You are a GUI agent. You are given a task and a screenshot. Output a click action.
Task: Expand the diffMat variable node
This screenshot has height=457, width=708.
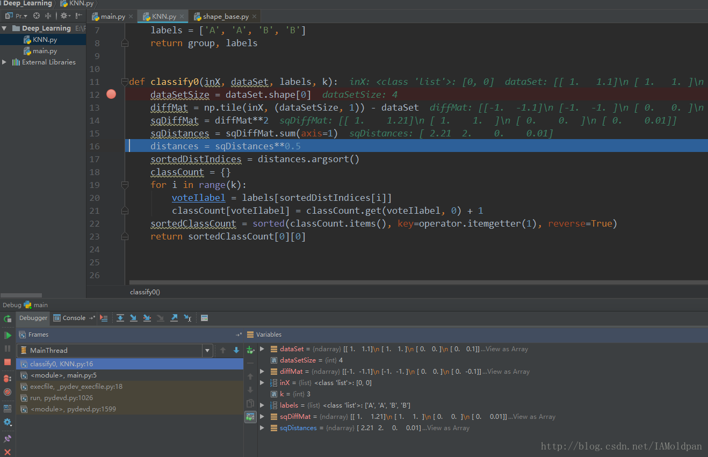click(x=262, y=372)
